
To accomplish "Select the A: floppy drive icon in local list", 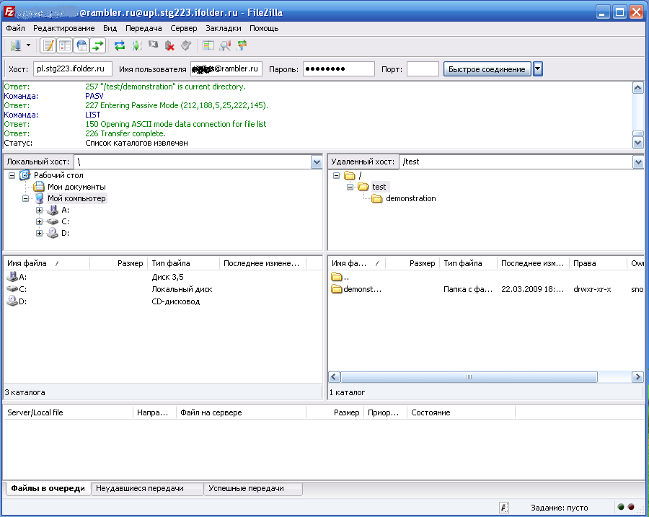I will (x=12, y=277).
